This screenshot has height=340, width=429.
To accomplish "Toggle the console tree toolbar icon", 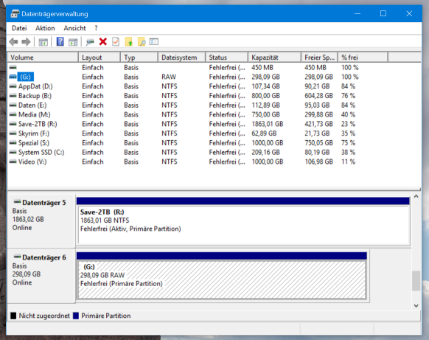I will (x=43, y=42).
